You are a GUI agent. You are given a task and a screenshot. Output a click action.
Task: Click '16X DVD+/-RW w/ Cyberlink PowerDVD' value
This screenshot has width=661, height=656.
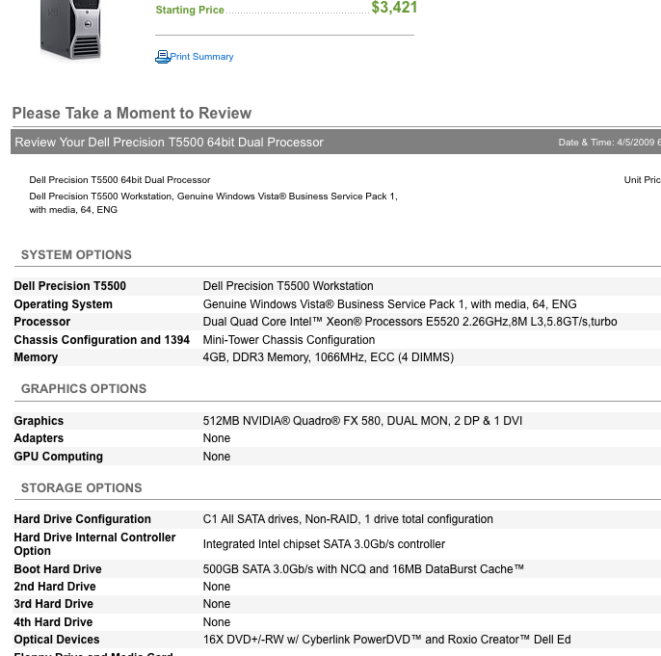[387, 640]
